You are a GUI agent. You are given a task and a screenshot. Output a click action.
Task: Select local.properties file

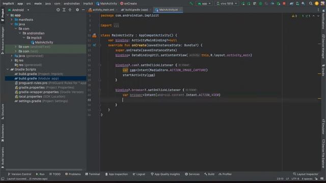click(40, 97)
